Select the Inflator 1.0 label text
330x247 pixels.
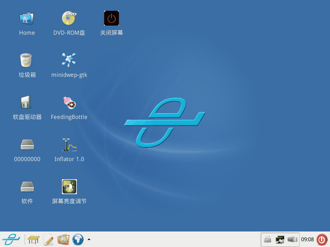tap(69, 159)
